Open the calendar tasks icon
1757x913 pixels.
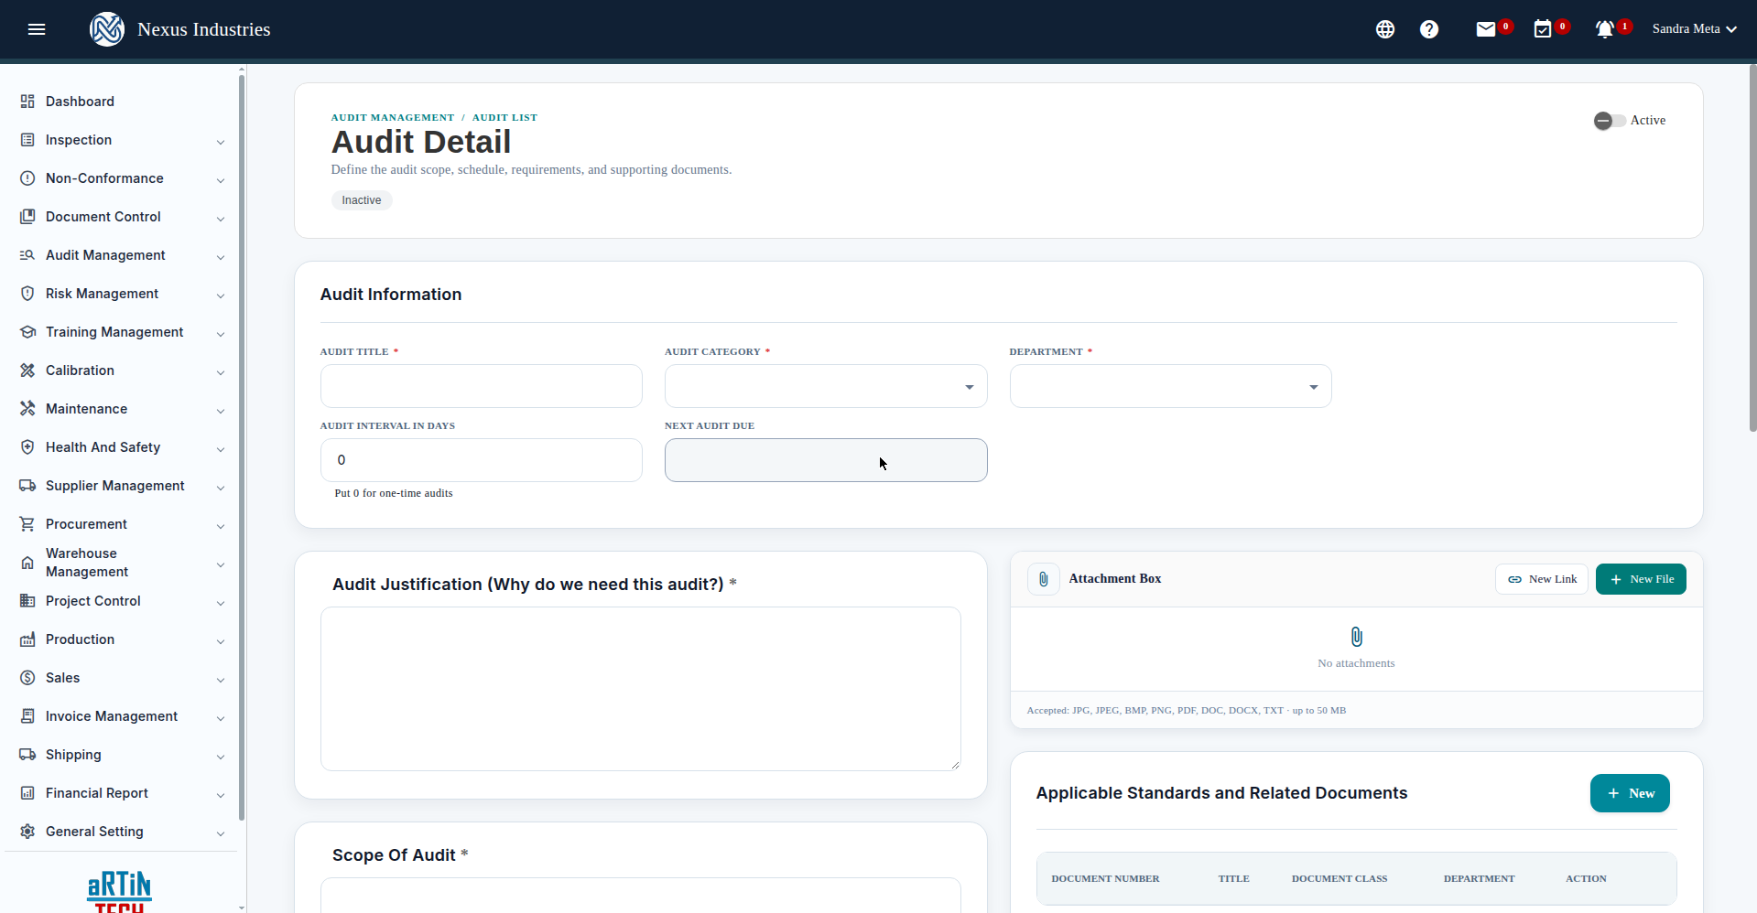pyautogui.click(x=1543, y=29)
